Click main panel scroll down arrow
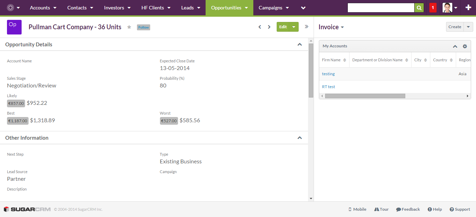 pos(311,199)
